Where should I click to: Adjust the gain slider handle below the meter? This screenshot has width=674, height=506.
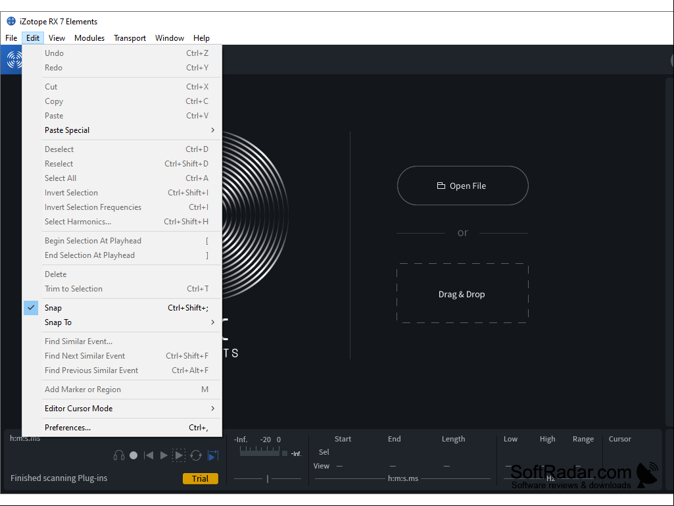[x=268, y=478]
